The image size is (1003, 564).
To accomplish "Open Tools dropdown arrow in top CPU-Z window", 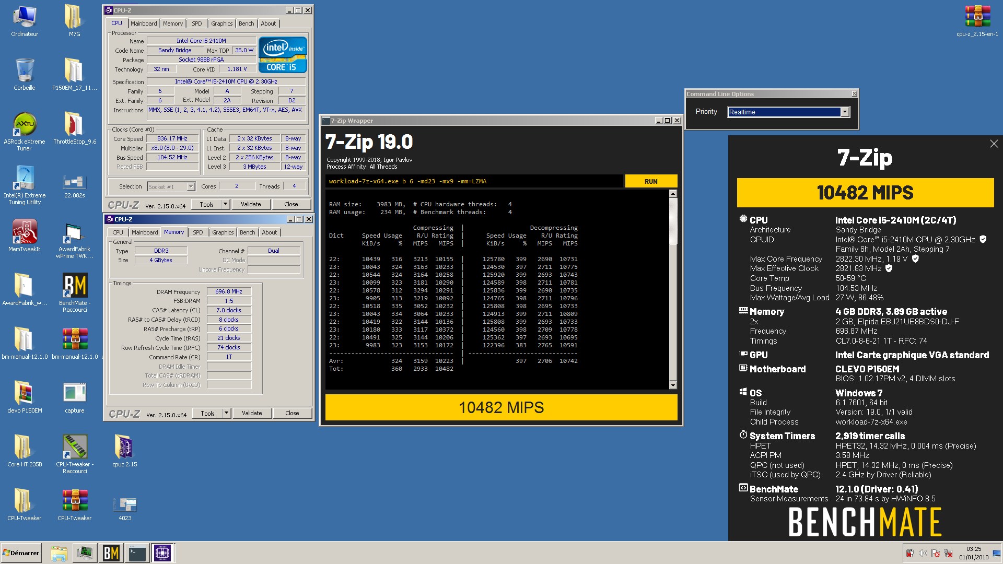I will click(x=226, y=204).
